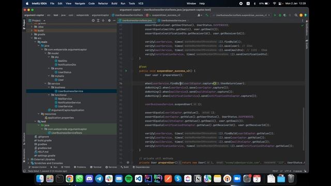The height and width of the screenshot is (186, 331).
Task: Open the Terminal tool window
Action: click(96, 167)
